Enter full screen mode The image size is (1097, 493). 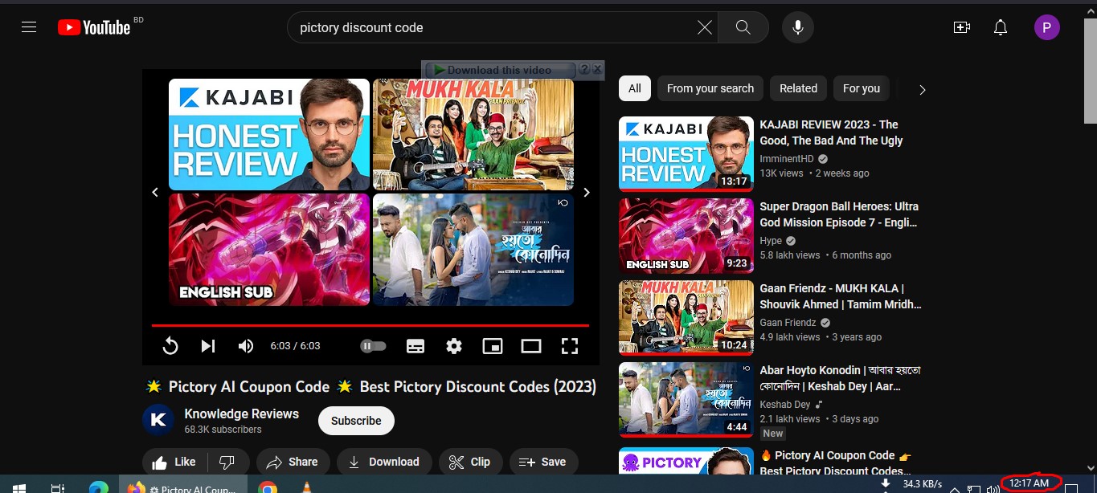tap(570, 346)
